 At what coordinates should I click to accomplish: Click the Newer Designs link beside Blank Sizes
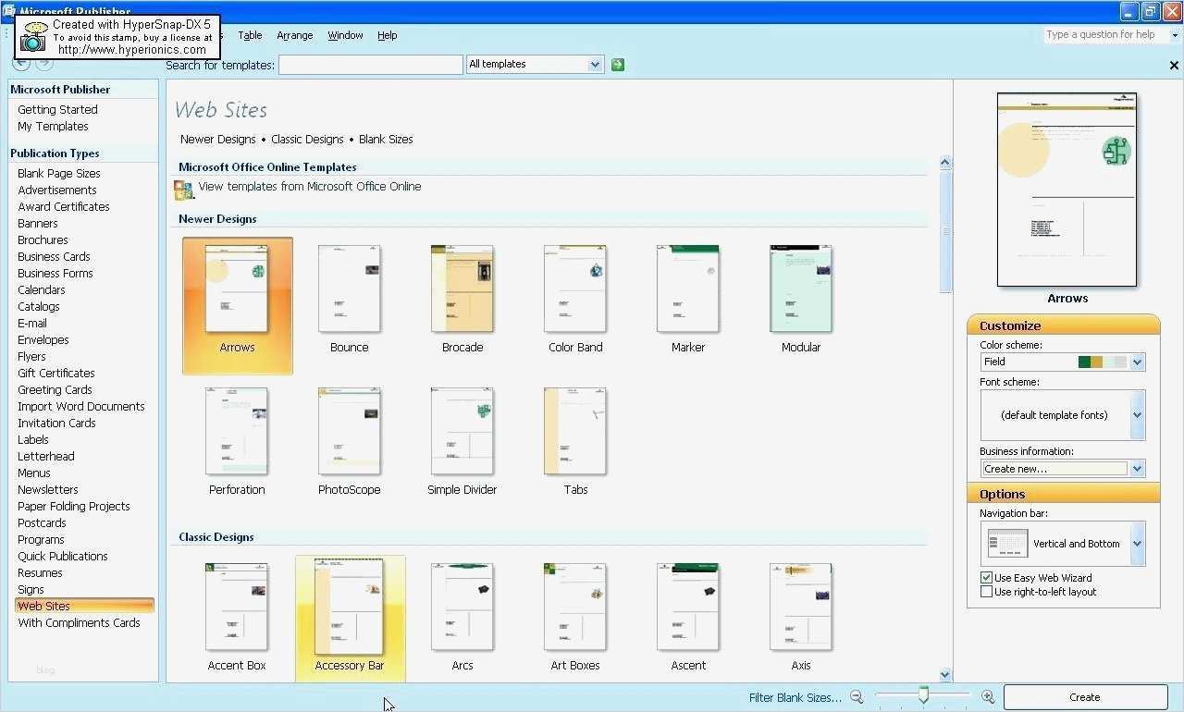point(218,140)
